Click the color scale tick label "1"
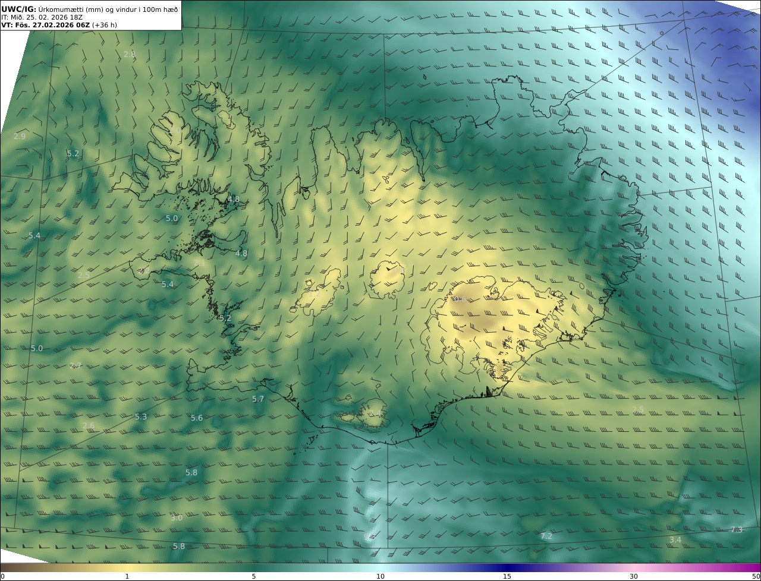The width and height of the screenshot is (761, 581). pos(127,576)
